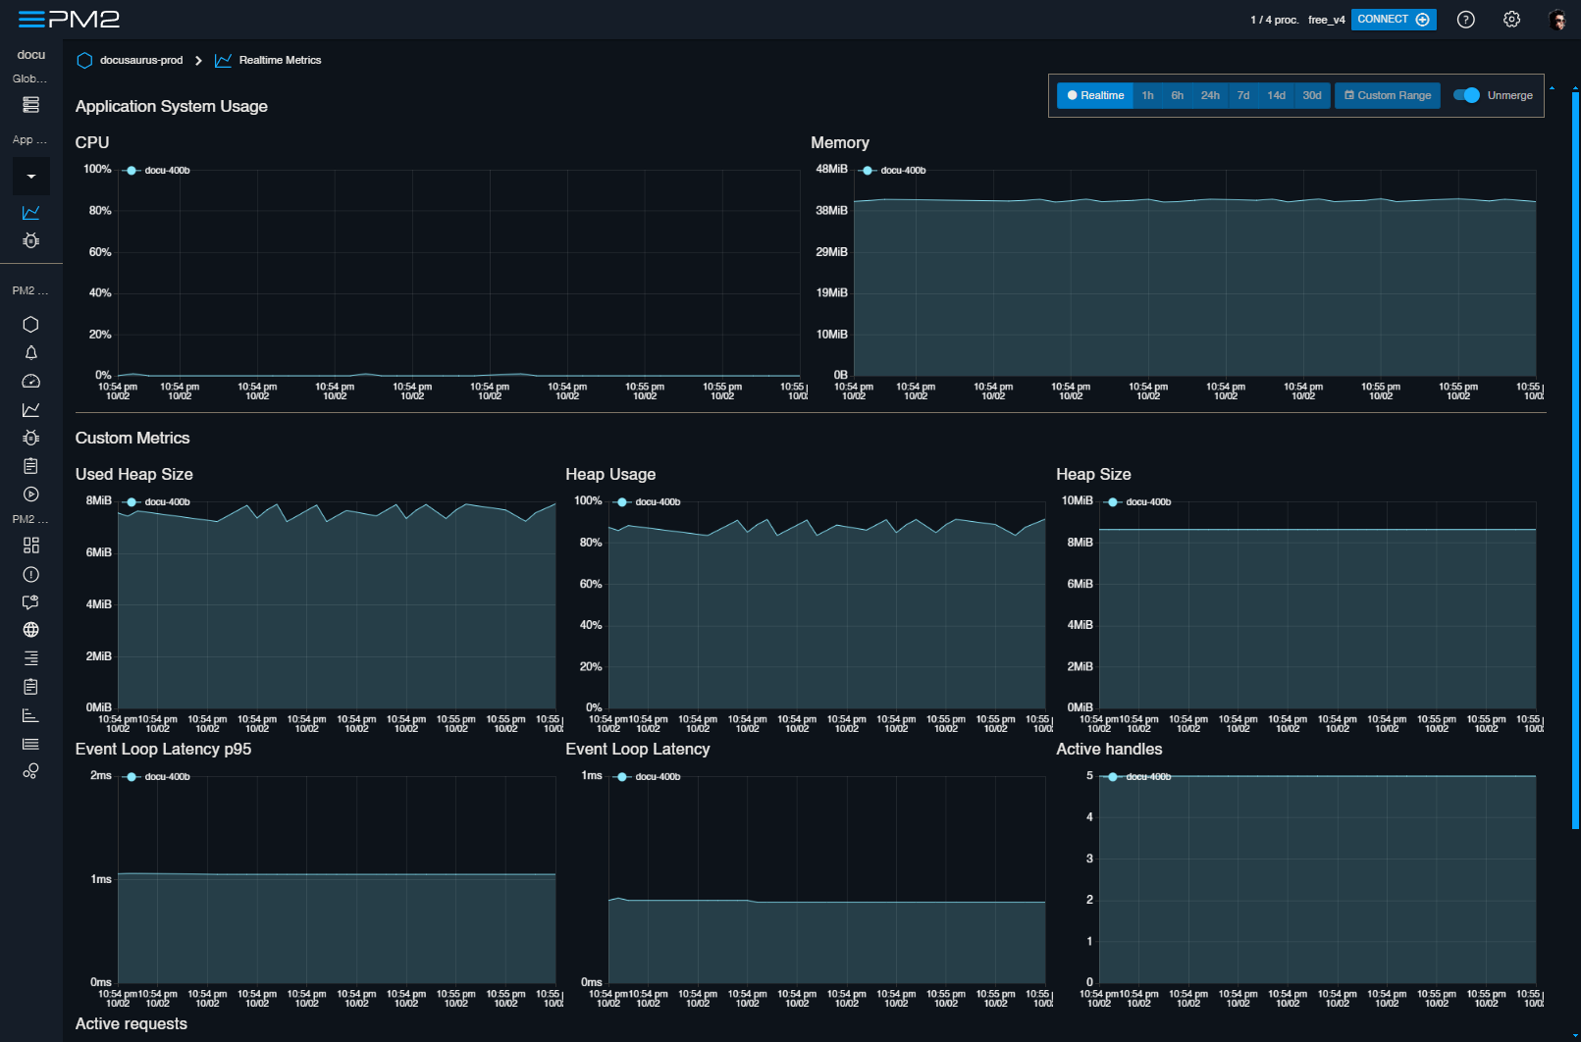Screen dimensions: 1581x1042
Task: Select the 6h time range
Action: (x=1177, y=95)
